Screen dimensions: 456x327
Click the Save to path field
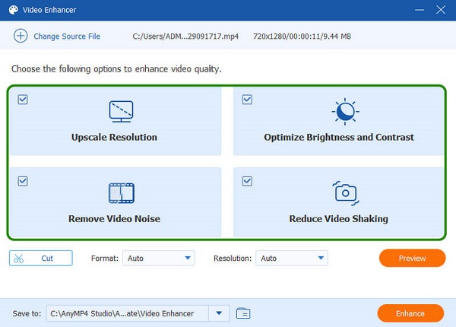tap(128, 313)
